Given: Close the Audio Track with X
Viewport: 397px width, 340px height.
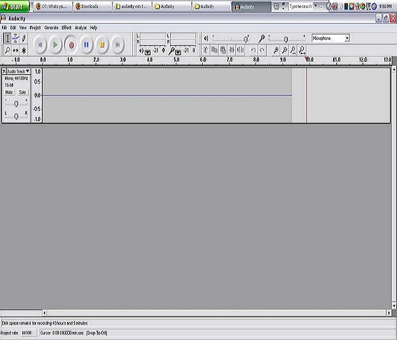Looking at the screenshot, I should (4, 71).
